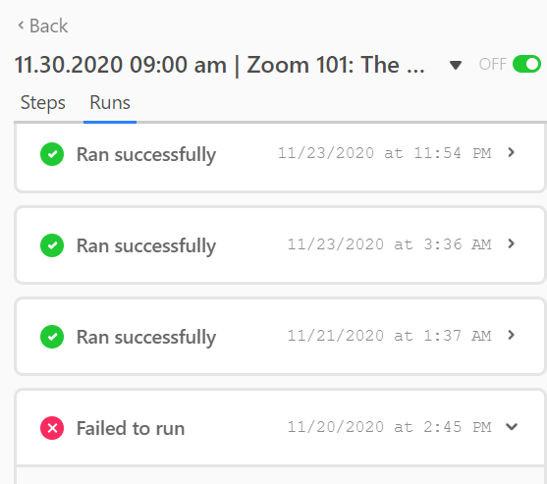Open the Failed to run entry

click(x=280, y=428)
